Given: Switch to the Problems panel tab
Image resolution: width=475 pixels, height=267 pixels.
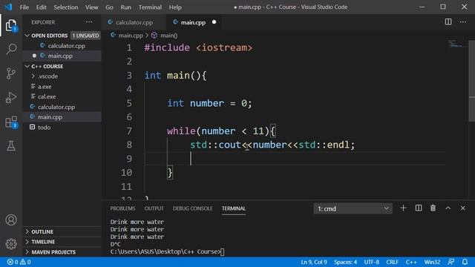Looking at the screenshot, I should click(122, 208).
